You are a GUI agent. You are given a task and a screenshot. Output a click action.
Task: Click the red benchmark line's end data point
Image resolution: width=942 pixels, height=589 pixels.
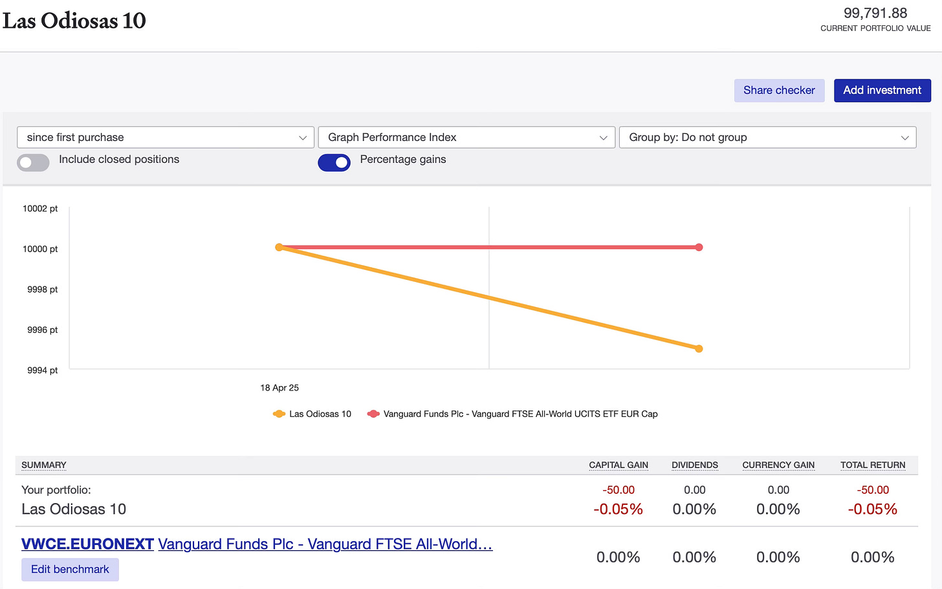click(x=699, y=247)
